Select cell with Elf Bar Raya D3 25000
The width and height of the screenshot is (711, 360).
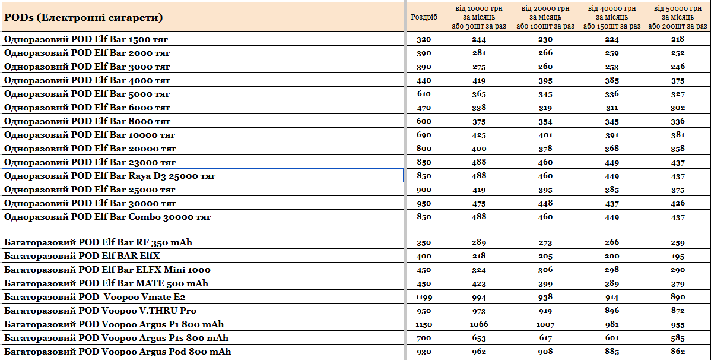[x=203, y=176]
